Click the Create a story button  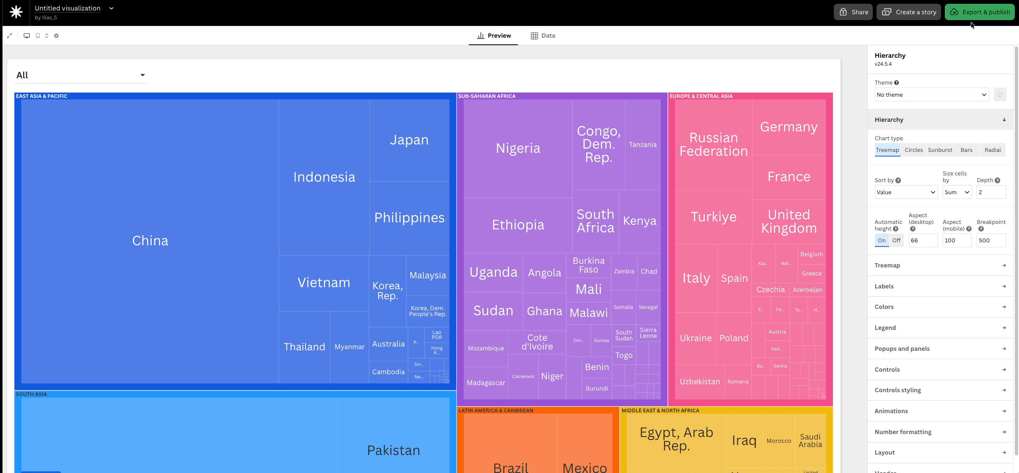(909, 12)
